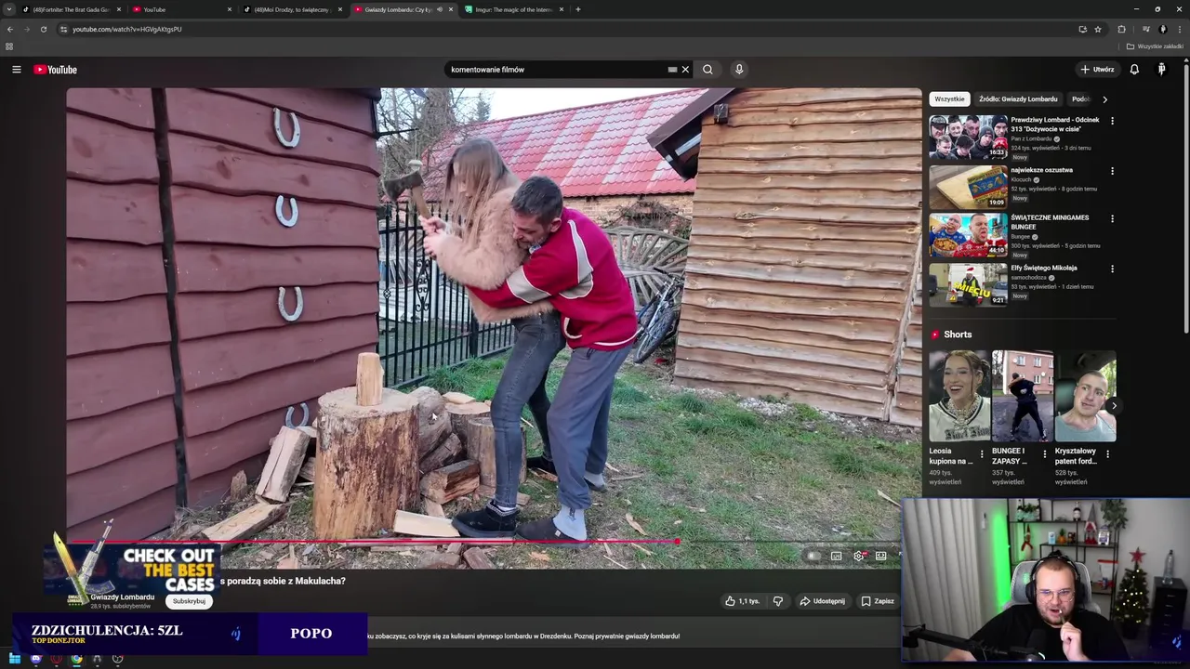1190x669 pixels.
Task: Dislike the video
Action: (x=778, y=601)
